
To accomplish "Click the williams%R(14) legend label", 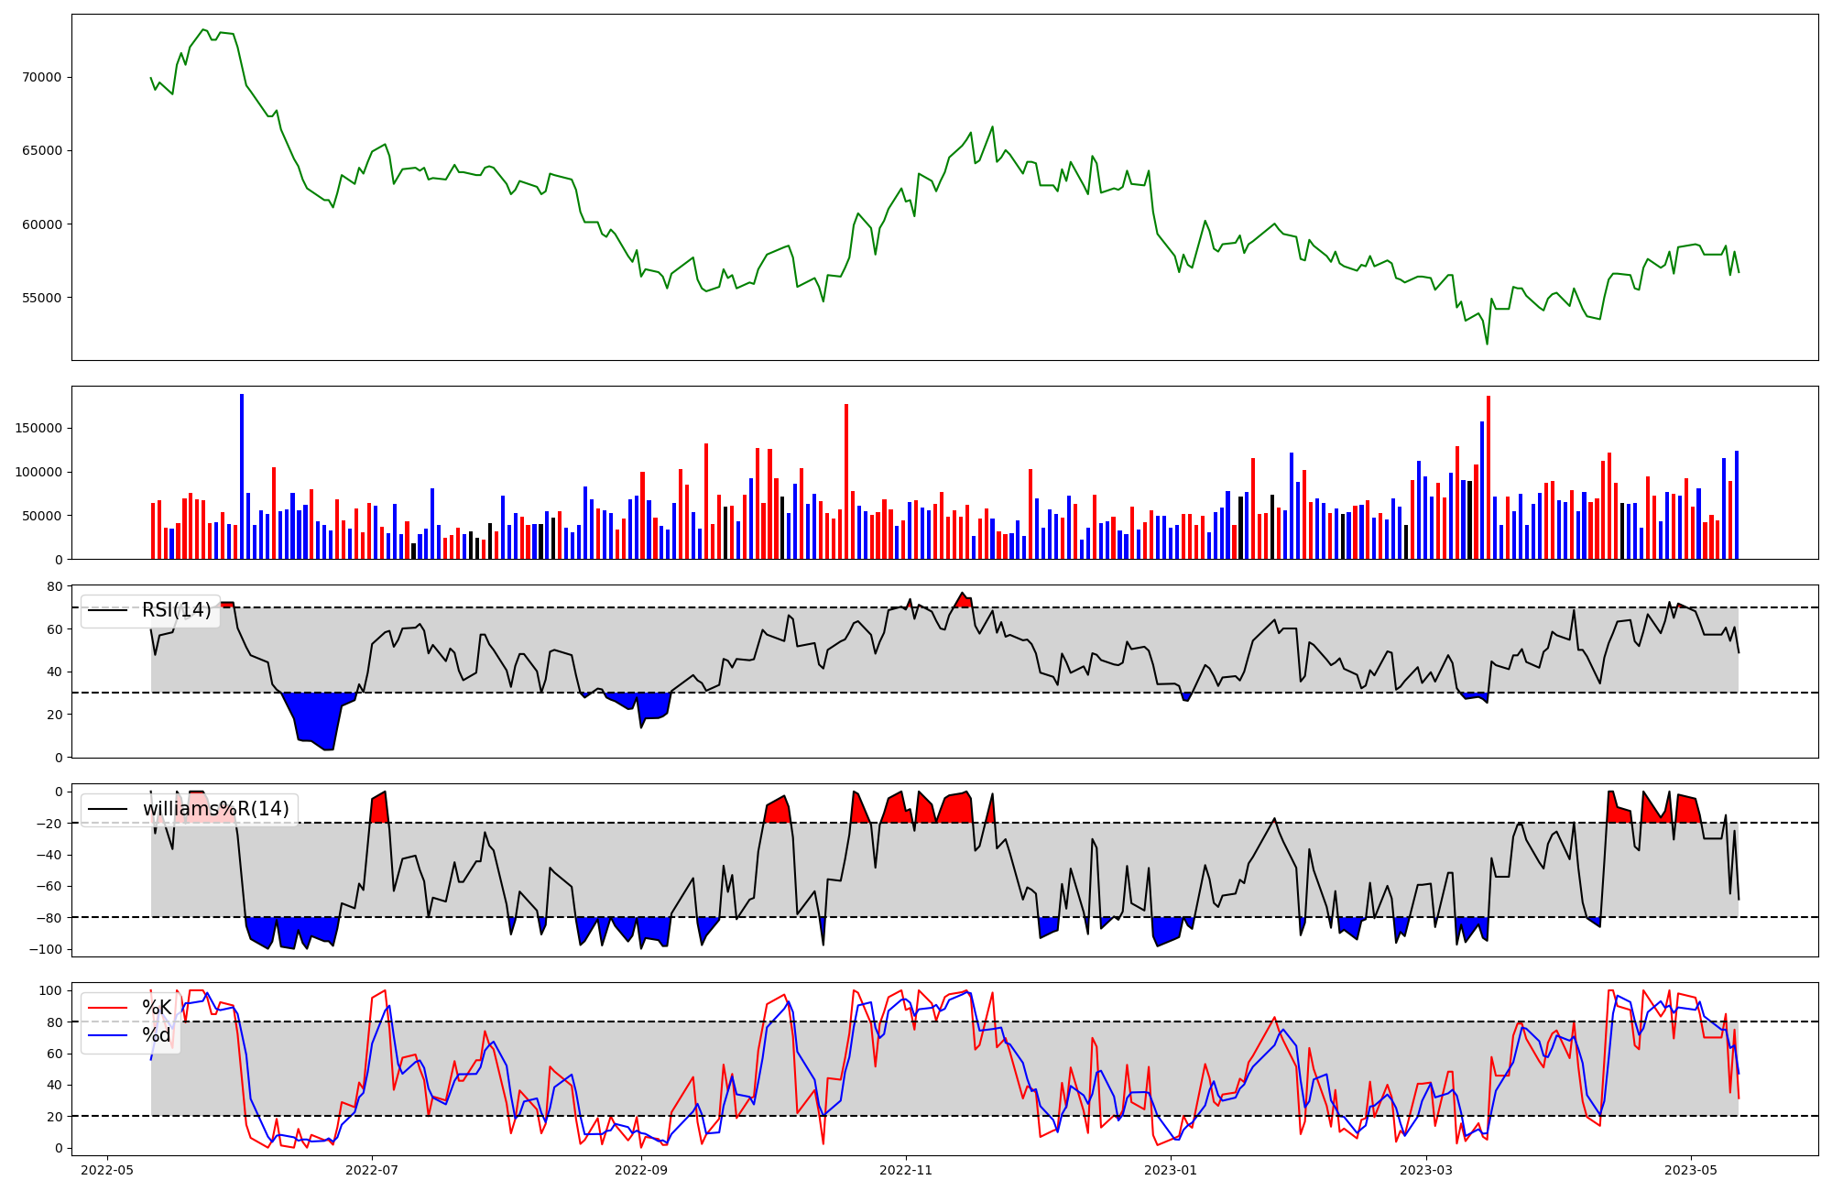I will point(215,810).
